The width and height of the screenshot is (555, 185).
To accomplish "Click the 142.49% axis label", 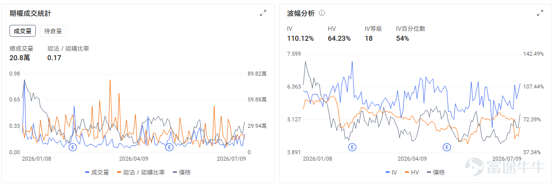I will pyautogui.click(x=534, y=54).
